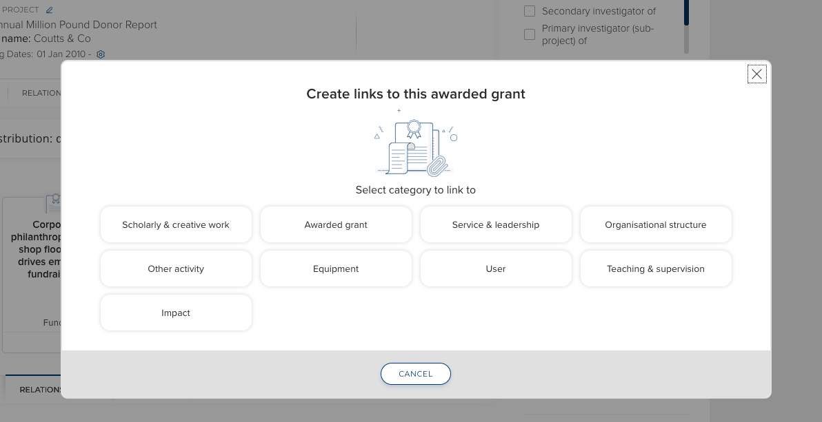Viewport: 822px width, 422px height.
Task: Link to the Equipment category
Action: (336, 268)
